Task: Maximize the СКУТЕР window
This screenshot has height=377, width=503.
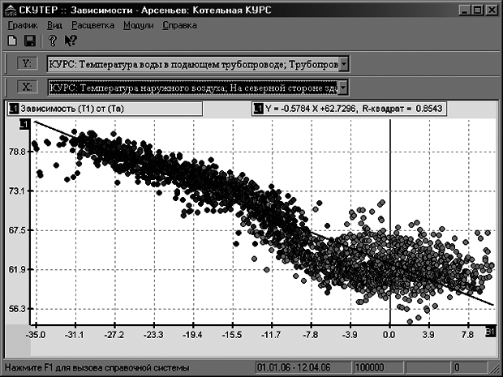Action: [x=478, y=11]
